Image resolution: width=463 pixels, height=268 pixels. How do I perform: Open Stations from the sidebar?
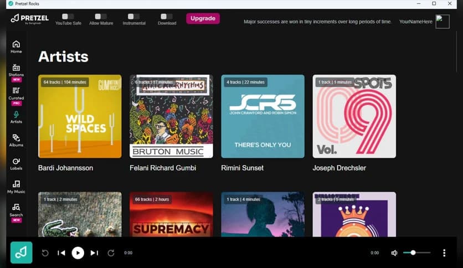tap(16, 70)
